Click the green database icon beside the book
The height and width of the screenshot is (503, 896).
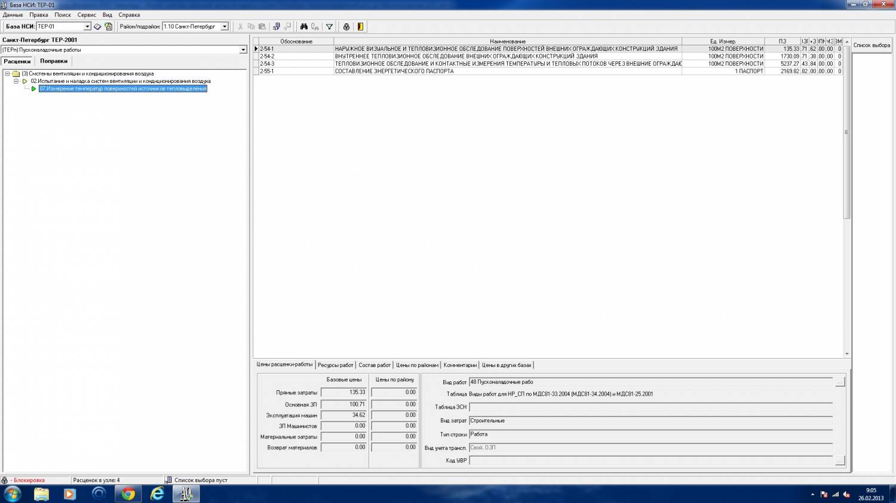pyautogui.click(x=108, y=27)
